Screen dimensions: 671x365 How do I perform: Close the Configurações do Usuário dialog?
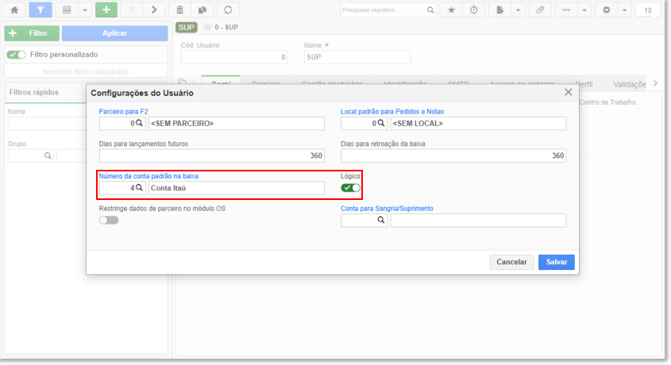(x=568, y=92)
